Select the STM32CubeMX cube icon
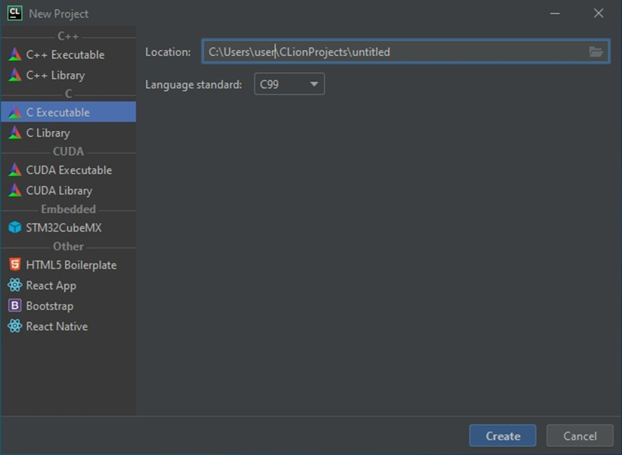This screenshot has height=455, width=622. [x=15, y=227]
